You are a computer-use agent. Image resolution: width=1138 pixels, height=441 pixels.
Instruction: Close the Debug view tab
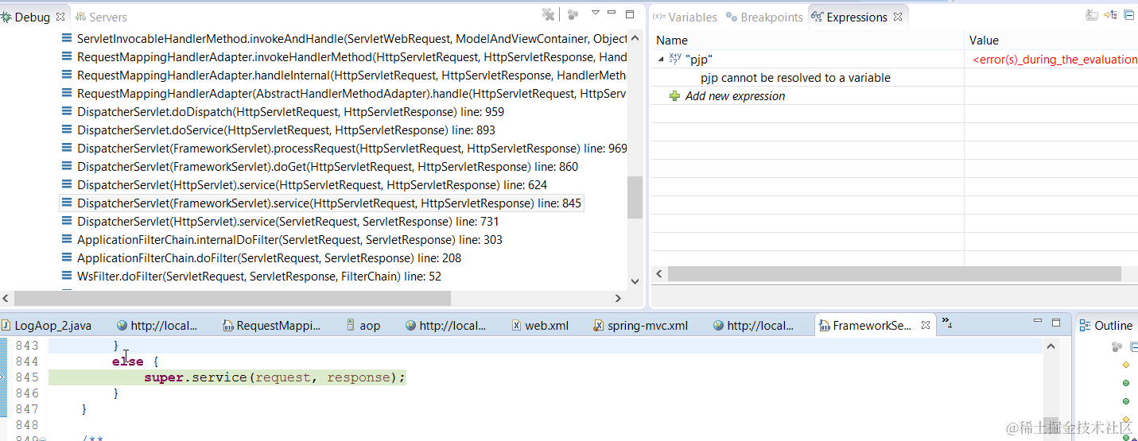point(60,17)
